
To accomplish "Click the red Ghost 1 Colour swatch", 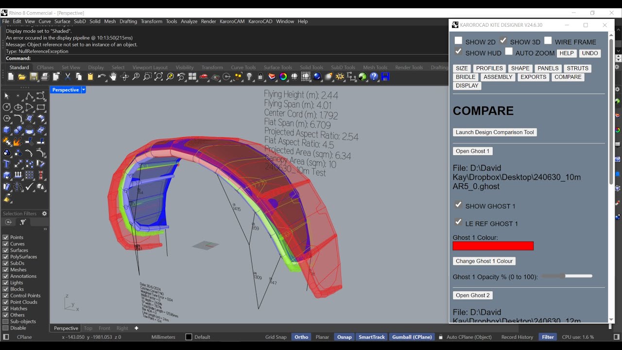I will tap(493, 246).
